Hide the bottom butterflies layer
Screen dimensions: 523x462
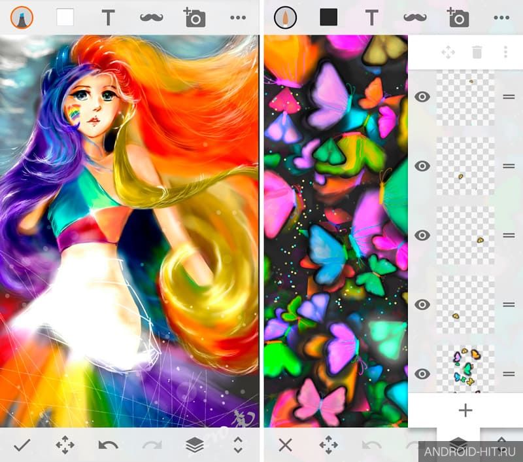422,374
